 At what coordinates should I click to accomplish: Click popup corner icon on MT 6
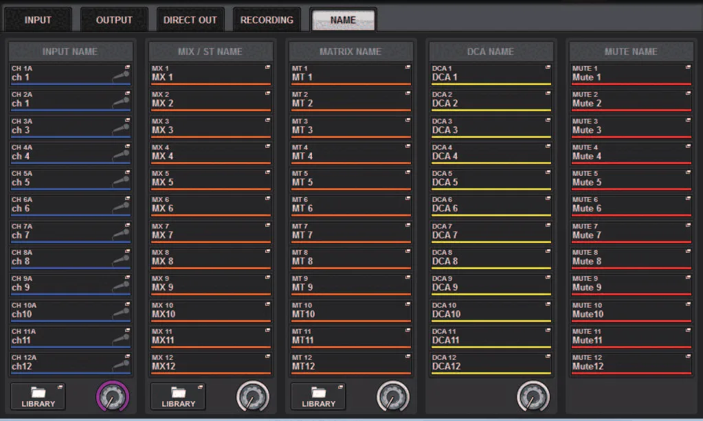(x=408, y=198)
